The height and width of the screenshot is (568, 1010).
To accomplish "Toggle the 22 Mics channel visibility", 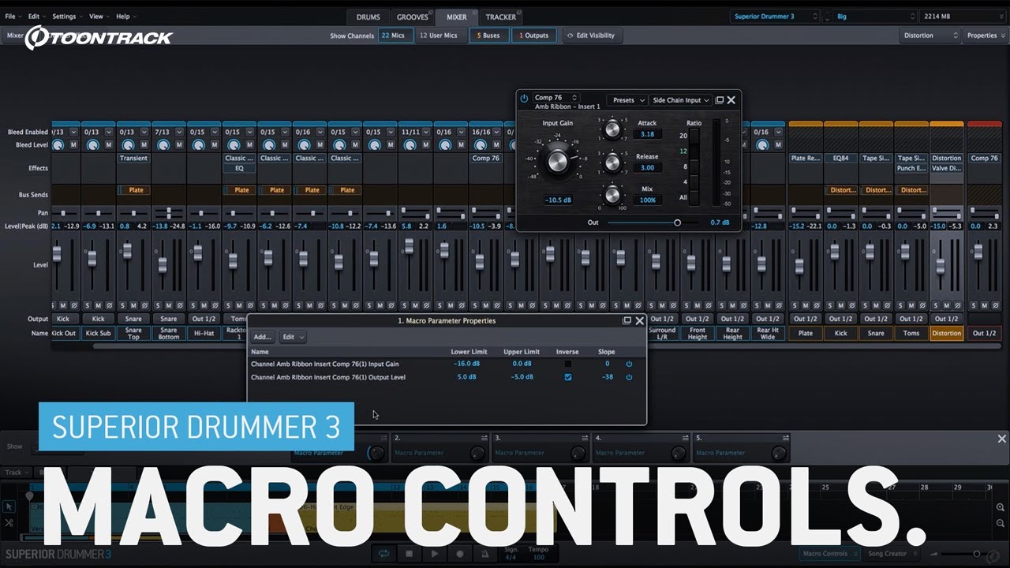I will point(395,35).
